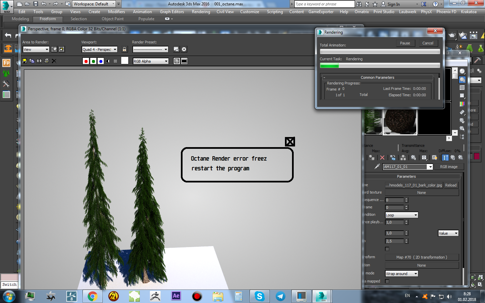Open the Wrap around mode dropdown
Image resolution: width=485 pixels, height=303 pixels.
(x=402, y=274)
